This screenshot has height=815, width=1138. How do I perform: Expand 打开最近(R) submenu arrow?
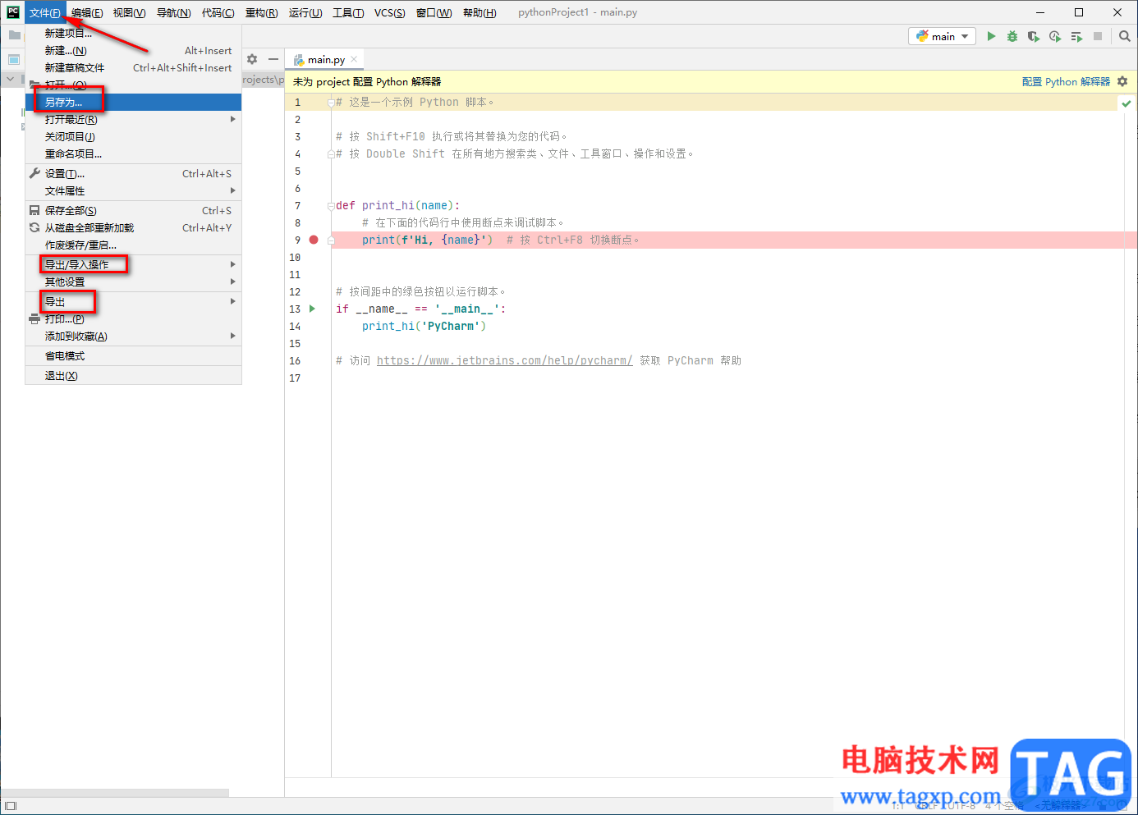pyautogui.click(x=233, y=119)
